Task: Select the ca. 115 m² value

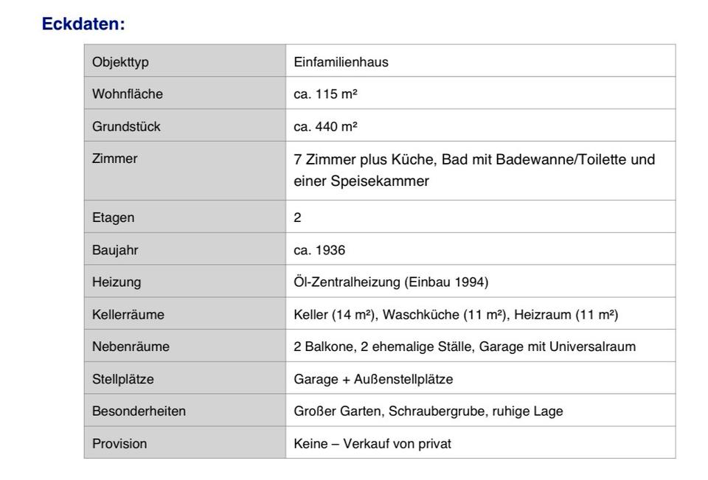Action: [x=325, y=94]
